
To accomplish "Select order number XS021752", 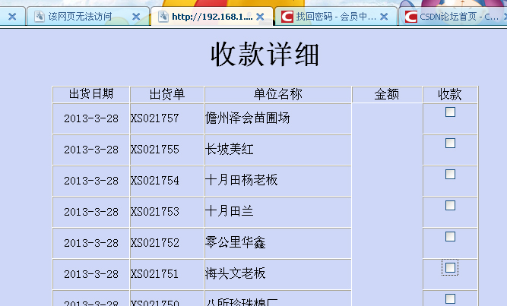I will tap(154, 243).
